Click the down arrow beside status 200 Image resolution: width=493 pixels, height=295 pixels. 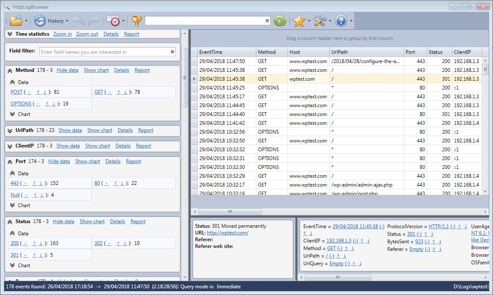(41, 243)
